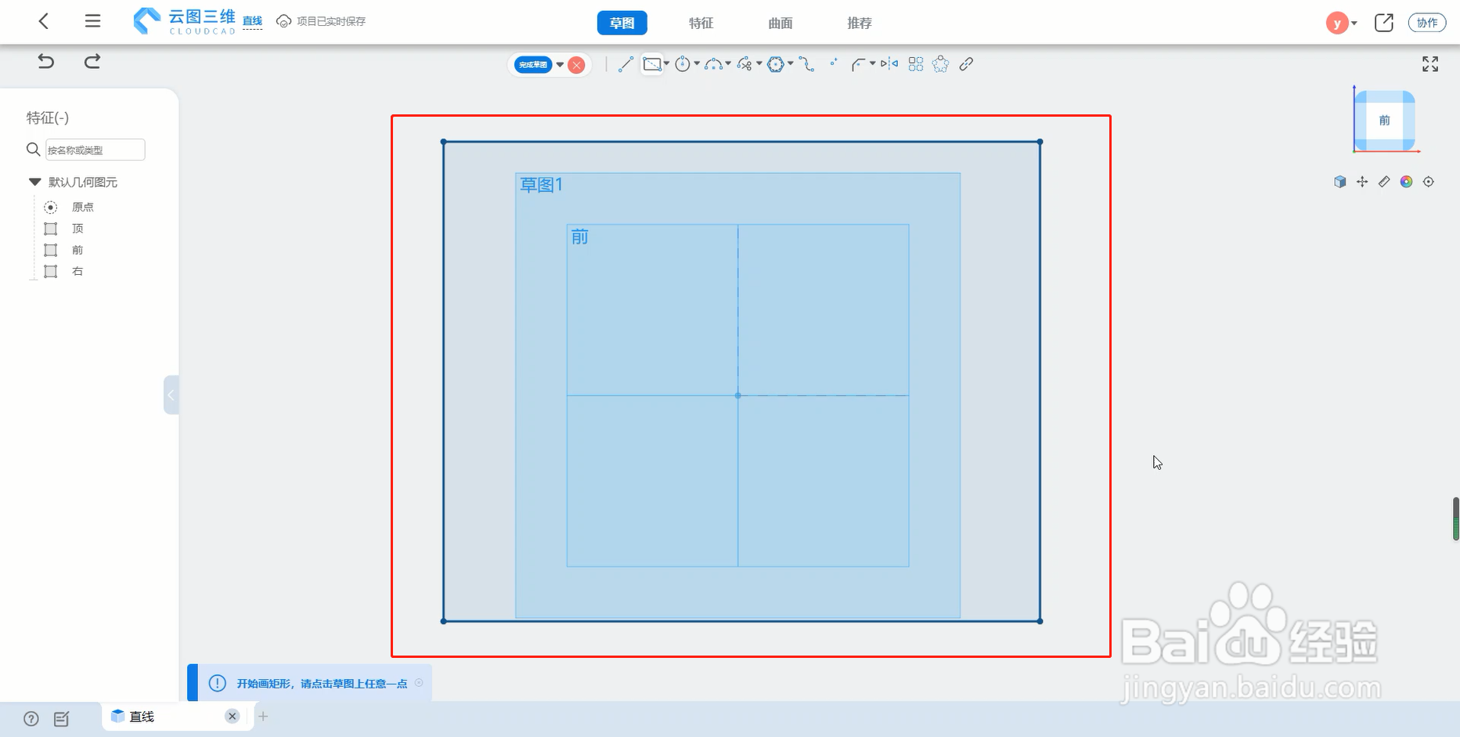Click the link constraint icon
The image size is (1460, 737).
967,64
